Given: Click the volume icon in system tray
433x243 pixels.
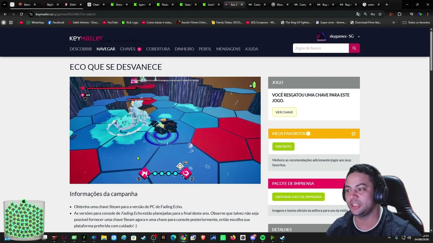Looking at the screenshot, I should point(409,238).
